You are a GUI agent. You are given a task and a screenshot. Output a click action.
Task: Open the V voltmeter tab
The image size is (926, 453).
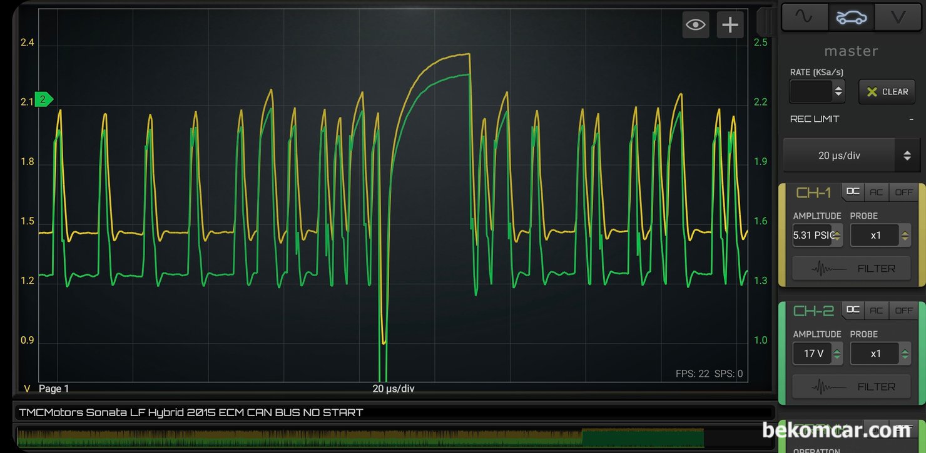tap(898, 17)
